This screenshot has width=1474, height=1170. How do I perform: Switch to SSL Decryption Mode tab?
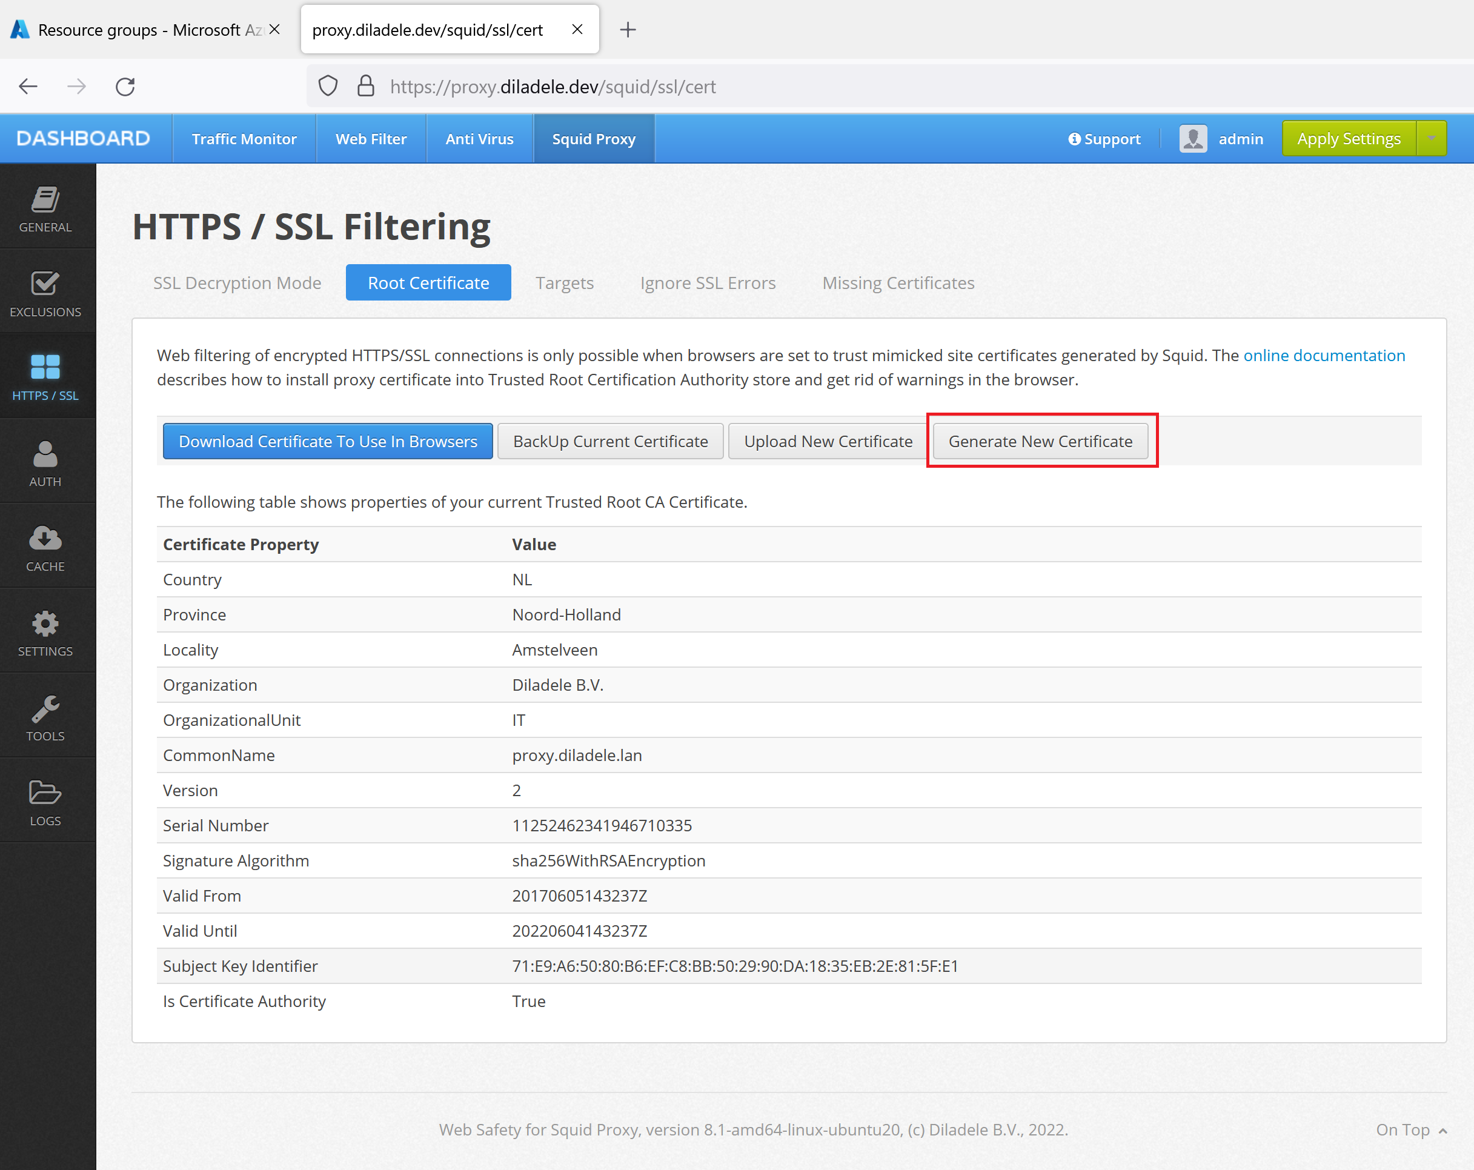237,282
